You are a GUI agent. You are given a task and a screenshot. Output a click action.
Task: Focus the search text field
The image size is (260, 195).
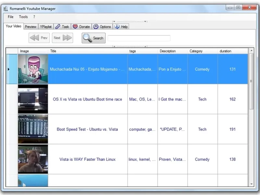[139, 38]
